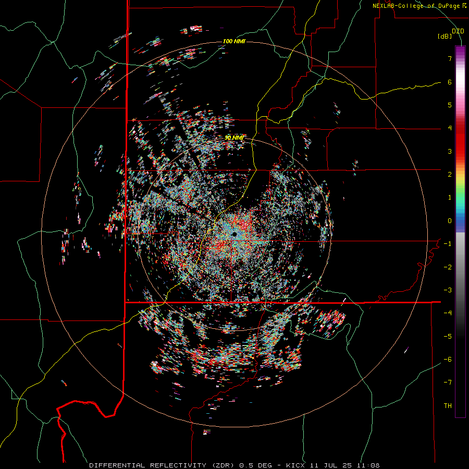469x469 pixels.
Task: Click the 0.5 DEG elevation text
Action: coord(256,465)
